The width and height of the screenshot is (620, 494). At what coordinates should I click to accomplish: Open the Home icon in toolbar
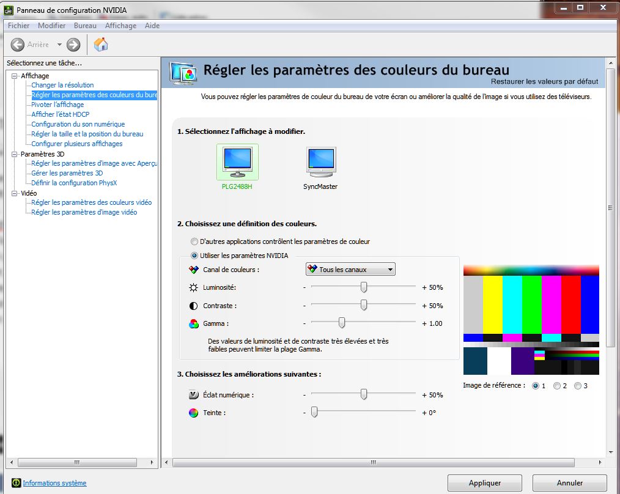click(x=101, y=44)
